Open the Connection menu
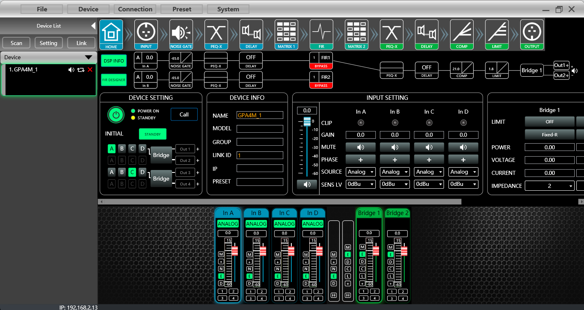This screenshot has height=310, width=584. point(135,9)
